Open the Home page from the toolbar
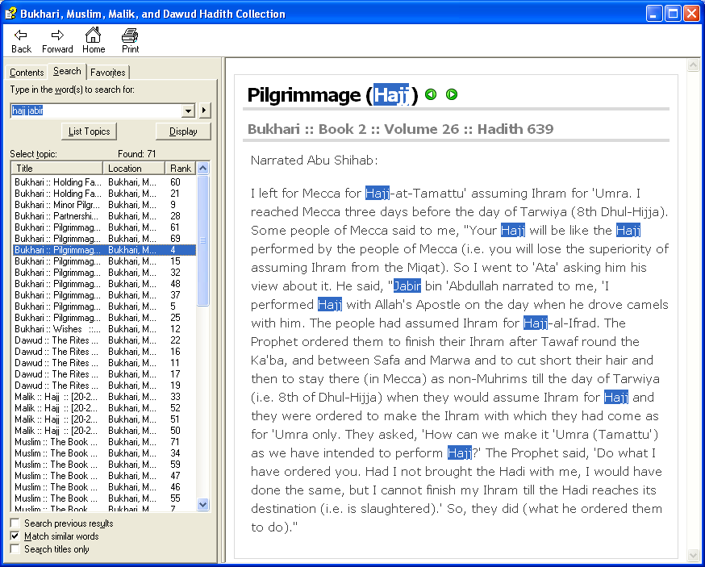 pos(94,40)
